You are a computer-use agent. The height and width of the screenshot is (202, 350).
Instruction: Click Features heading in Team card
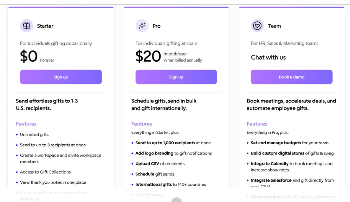click(x=257, y=124)
